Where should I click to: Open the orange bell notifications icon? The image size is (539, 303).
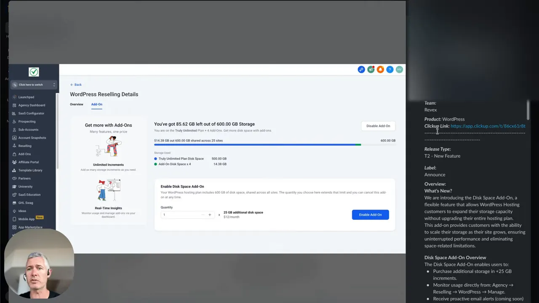tap(380, 69)
